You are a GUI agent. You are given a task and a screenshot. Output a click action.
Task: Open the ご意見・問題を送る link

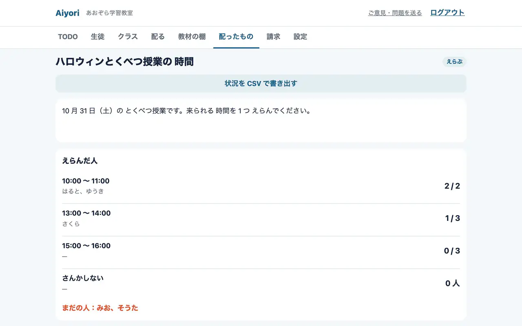[395, 13]
